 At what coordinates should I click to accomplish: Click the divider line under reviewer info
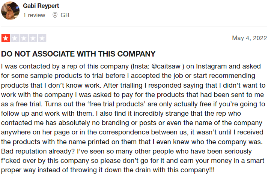134,27
